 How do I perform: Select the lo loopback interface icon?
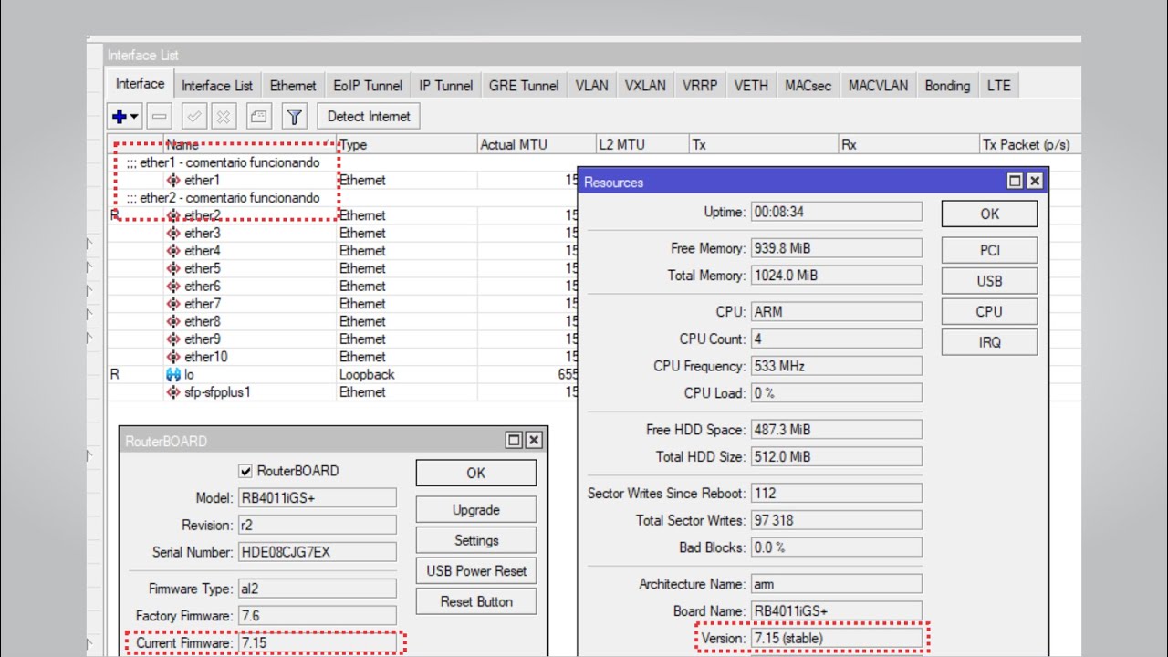pos(173,375)
